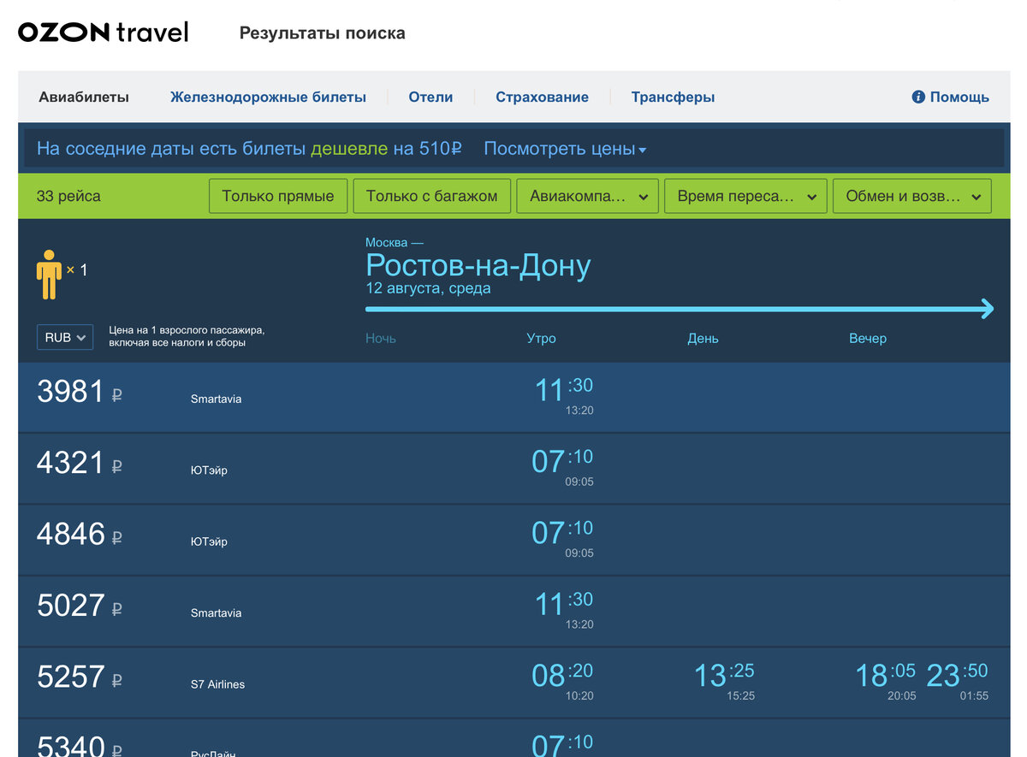Viewport: 1027px width, 757px height.
Task: Click 07:10 departure in 5340 row
Action: [x=562, y=744]
